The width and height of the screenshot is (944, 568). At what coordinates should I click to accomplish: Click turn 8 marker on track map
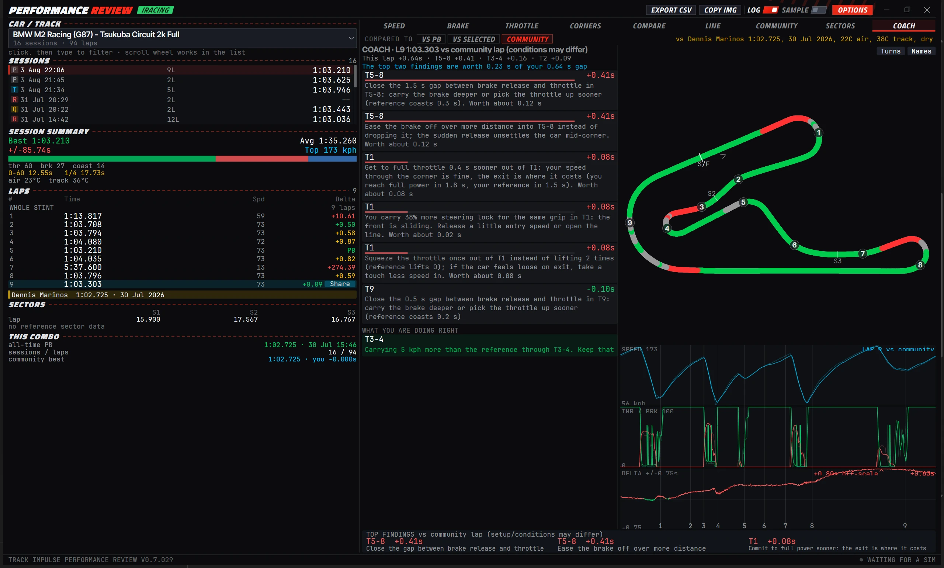(920, 265)
